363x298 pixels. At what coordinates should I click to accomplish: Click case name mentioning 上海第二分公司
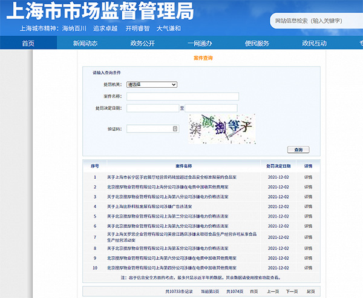tap(168, 216)
